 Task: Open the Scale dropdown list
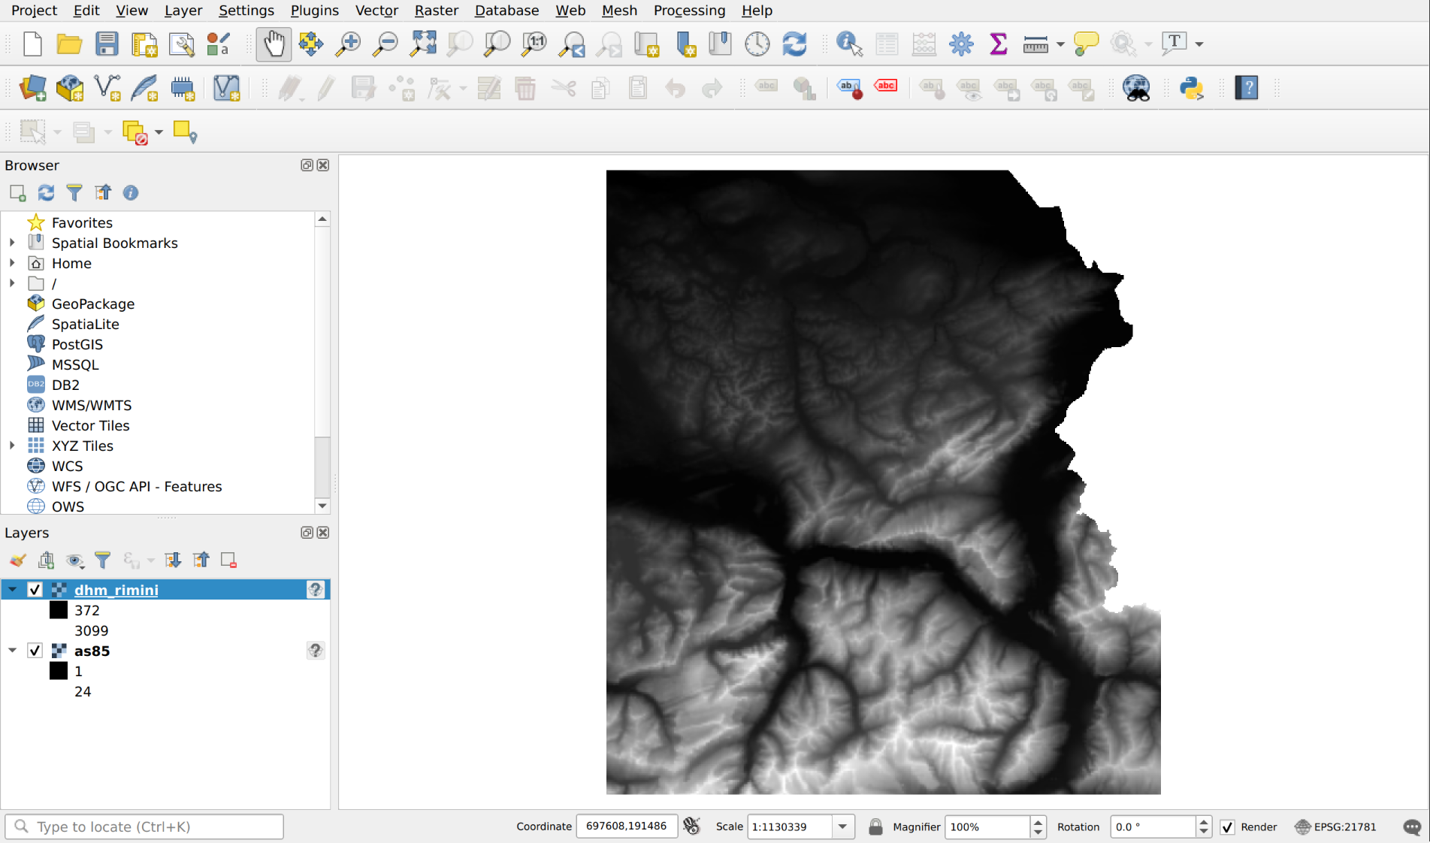tap(843, 827)
